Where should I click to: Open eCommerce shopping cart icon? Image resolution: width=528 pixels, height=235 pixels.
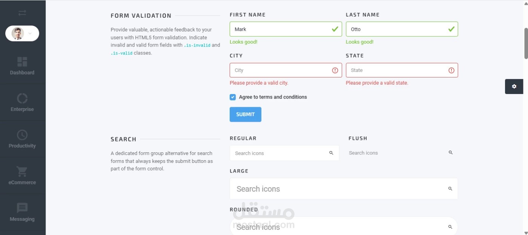coord(22,171)
